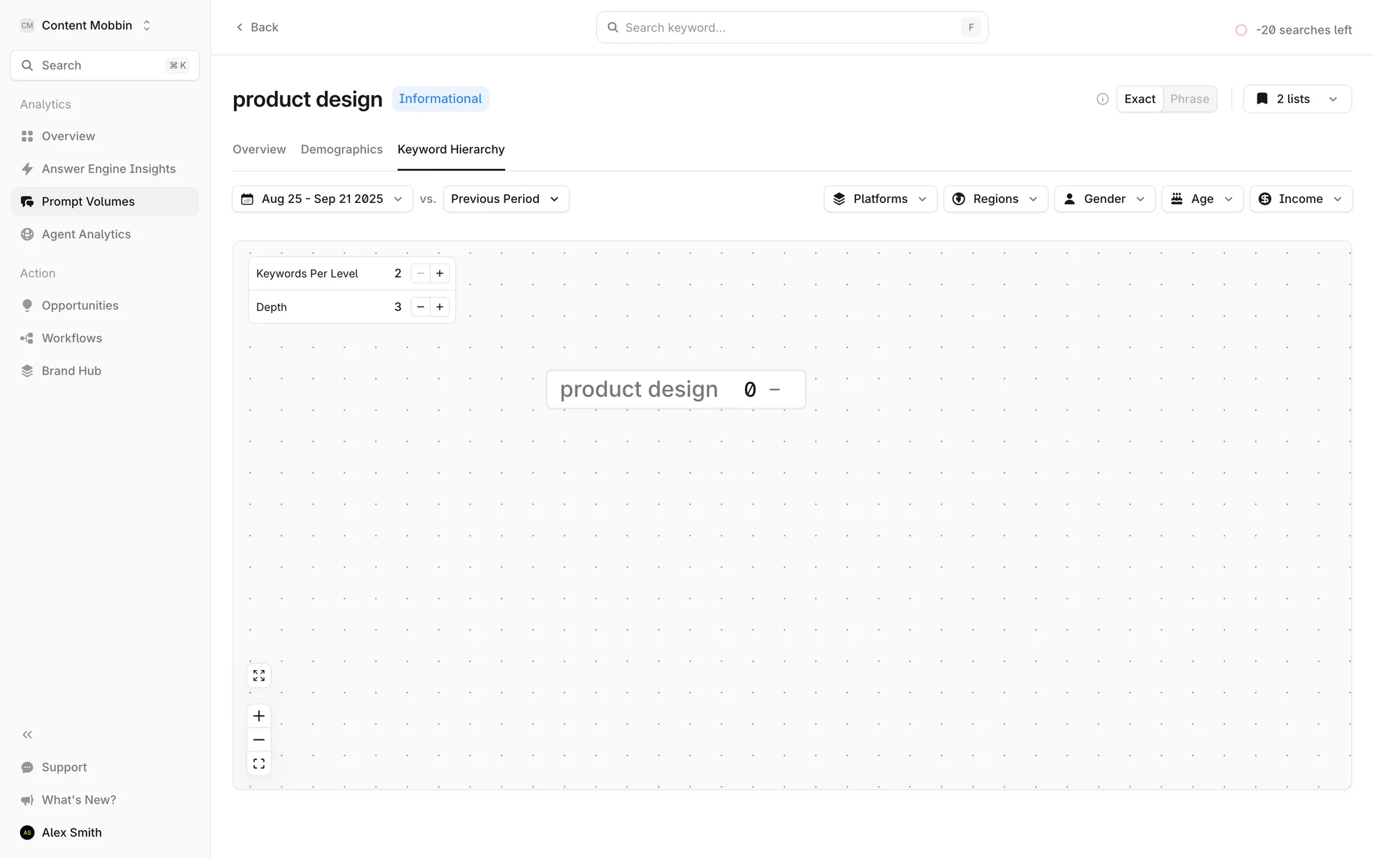The width and height of the screenshot is (1374, 858).
Task: Go Back to previous page
Action: click(x=257, y=27)
